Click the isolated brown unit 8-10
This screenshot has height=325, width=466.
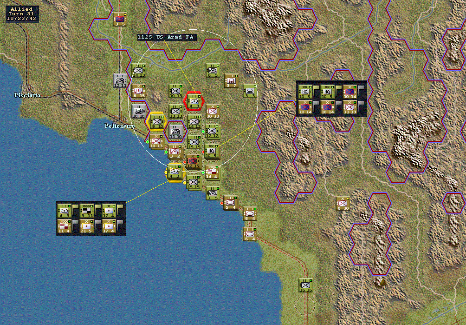click(x=343, y=204)
